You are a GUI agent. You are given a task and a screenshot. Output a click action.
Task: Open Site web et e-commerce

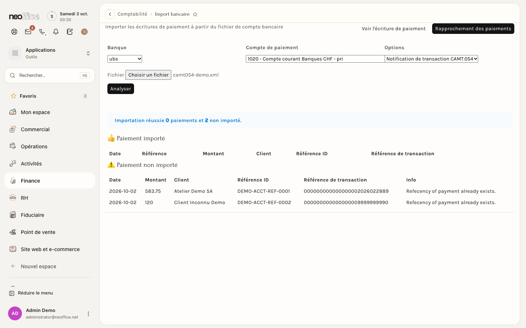pos(50,249)
